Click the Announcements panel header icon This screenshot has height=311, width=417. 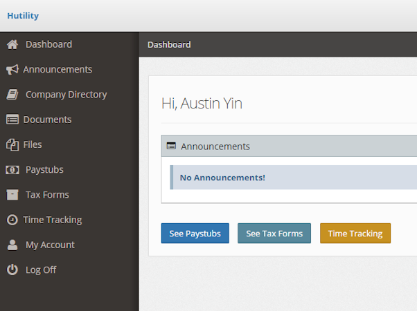(x=171, y=147)
